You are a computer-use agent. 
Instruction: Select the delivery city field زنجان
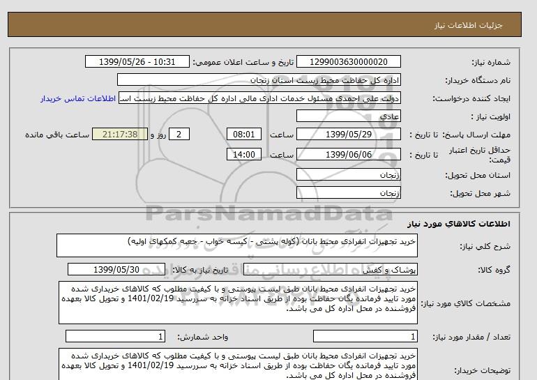point(348,192)
